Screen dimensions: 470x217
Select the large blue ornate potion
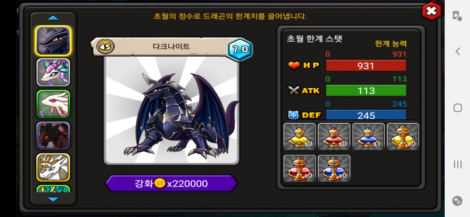tap(334, 168)
